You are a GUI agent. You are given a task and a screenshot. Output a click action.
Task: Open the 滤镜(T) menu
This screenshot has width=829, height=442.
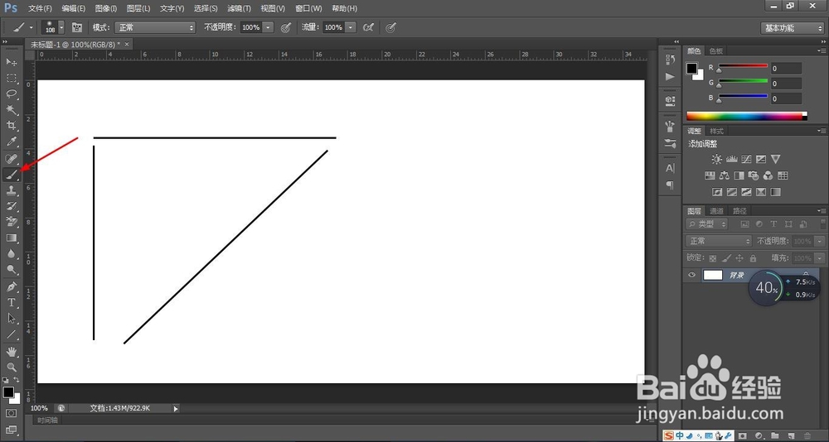[x=239, y=8]
